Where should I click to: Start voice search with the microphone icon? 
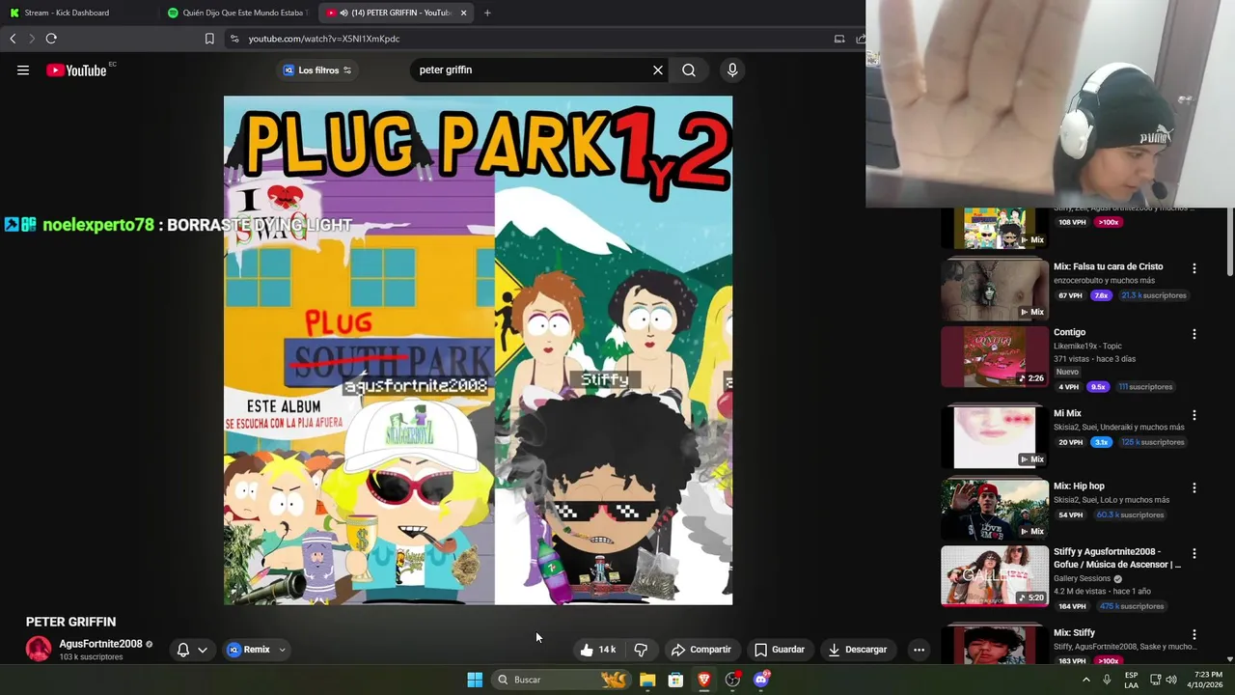(x=732, y=70)
